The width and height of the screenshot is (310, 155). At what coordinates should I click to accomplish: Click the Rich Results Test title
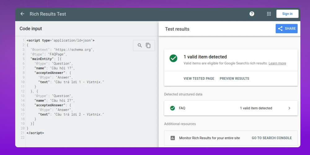pos(48,14)
